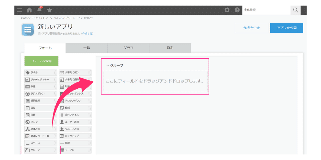
Task: Select the ルックアップ field icon
Action: coord(62,136)
